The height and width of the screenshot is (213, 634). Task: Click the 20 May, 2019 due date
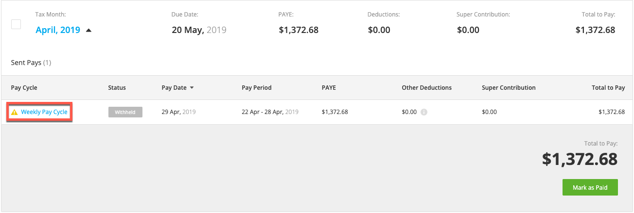(x=199, y=30)
